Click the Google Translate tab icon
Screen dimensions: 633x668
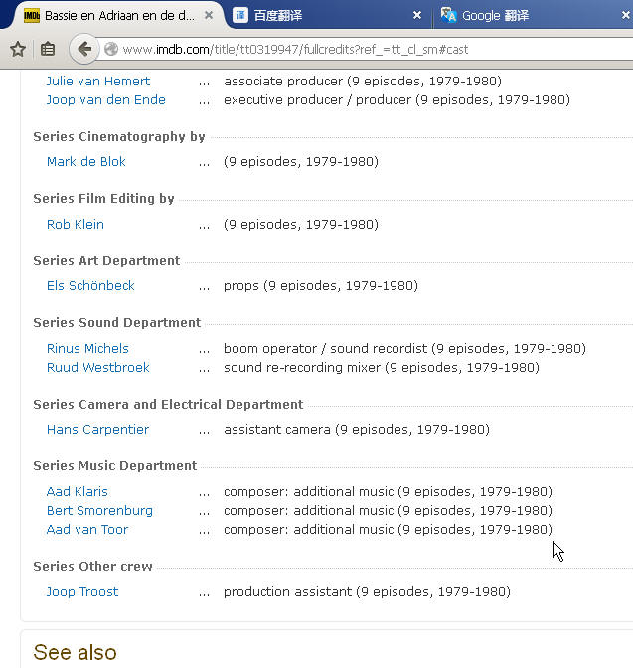448,15
